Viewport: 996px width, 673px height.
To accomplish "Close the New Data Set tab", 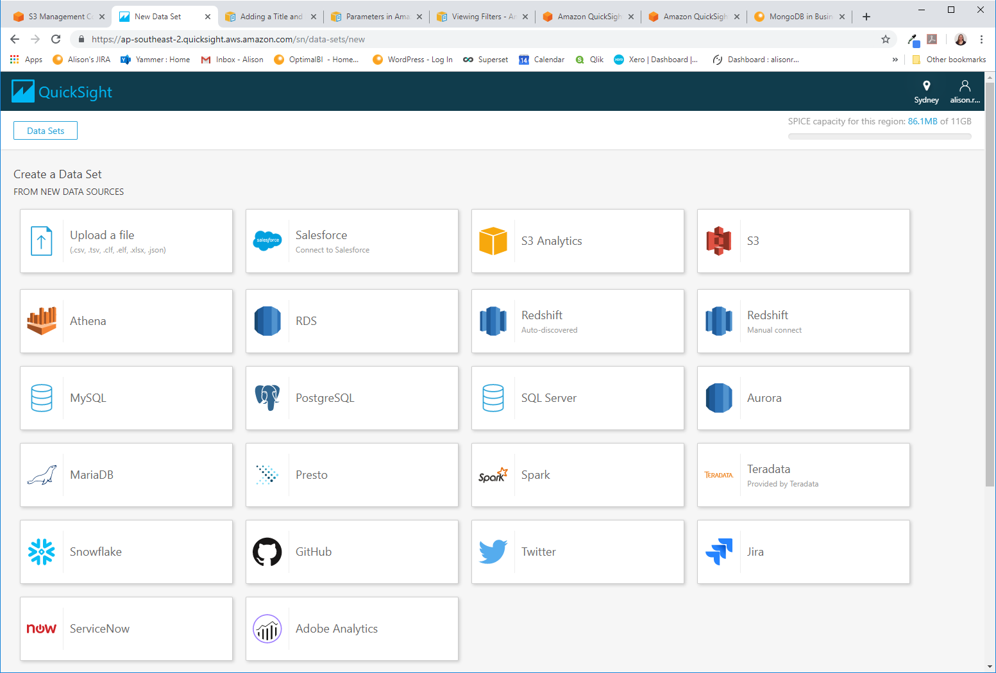I will pos(208,17).
